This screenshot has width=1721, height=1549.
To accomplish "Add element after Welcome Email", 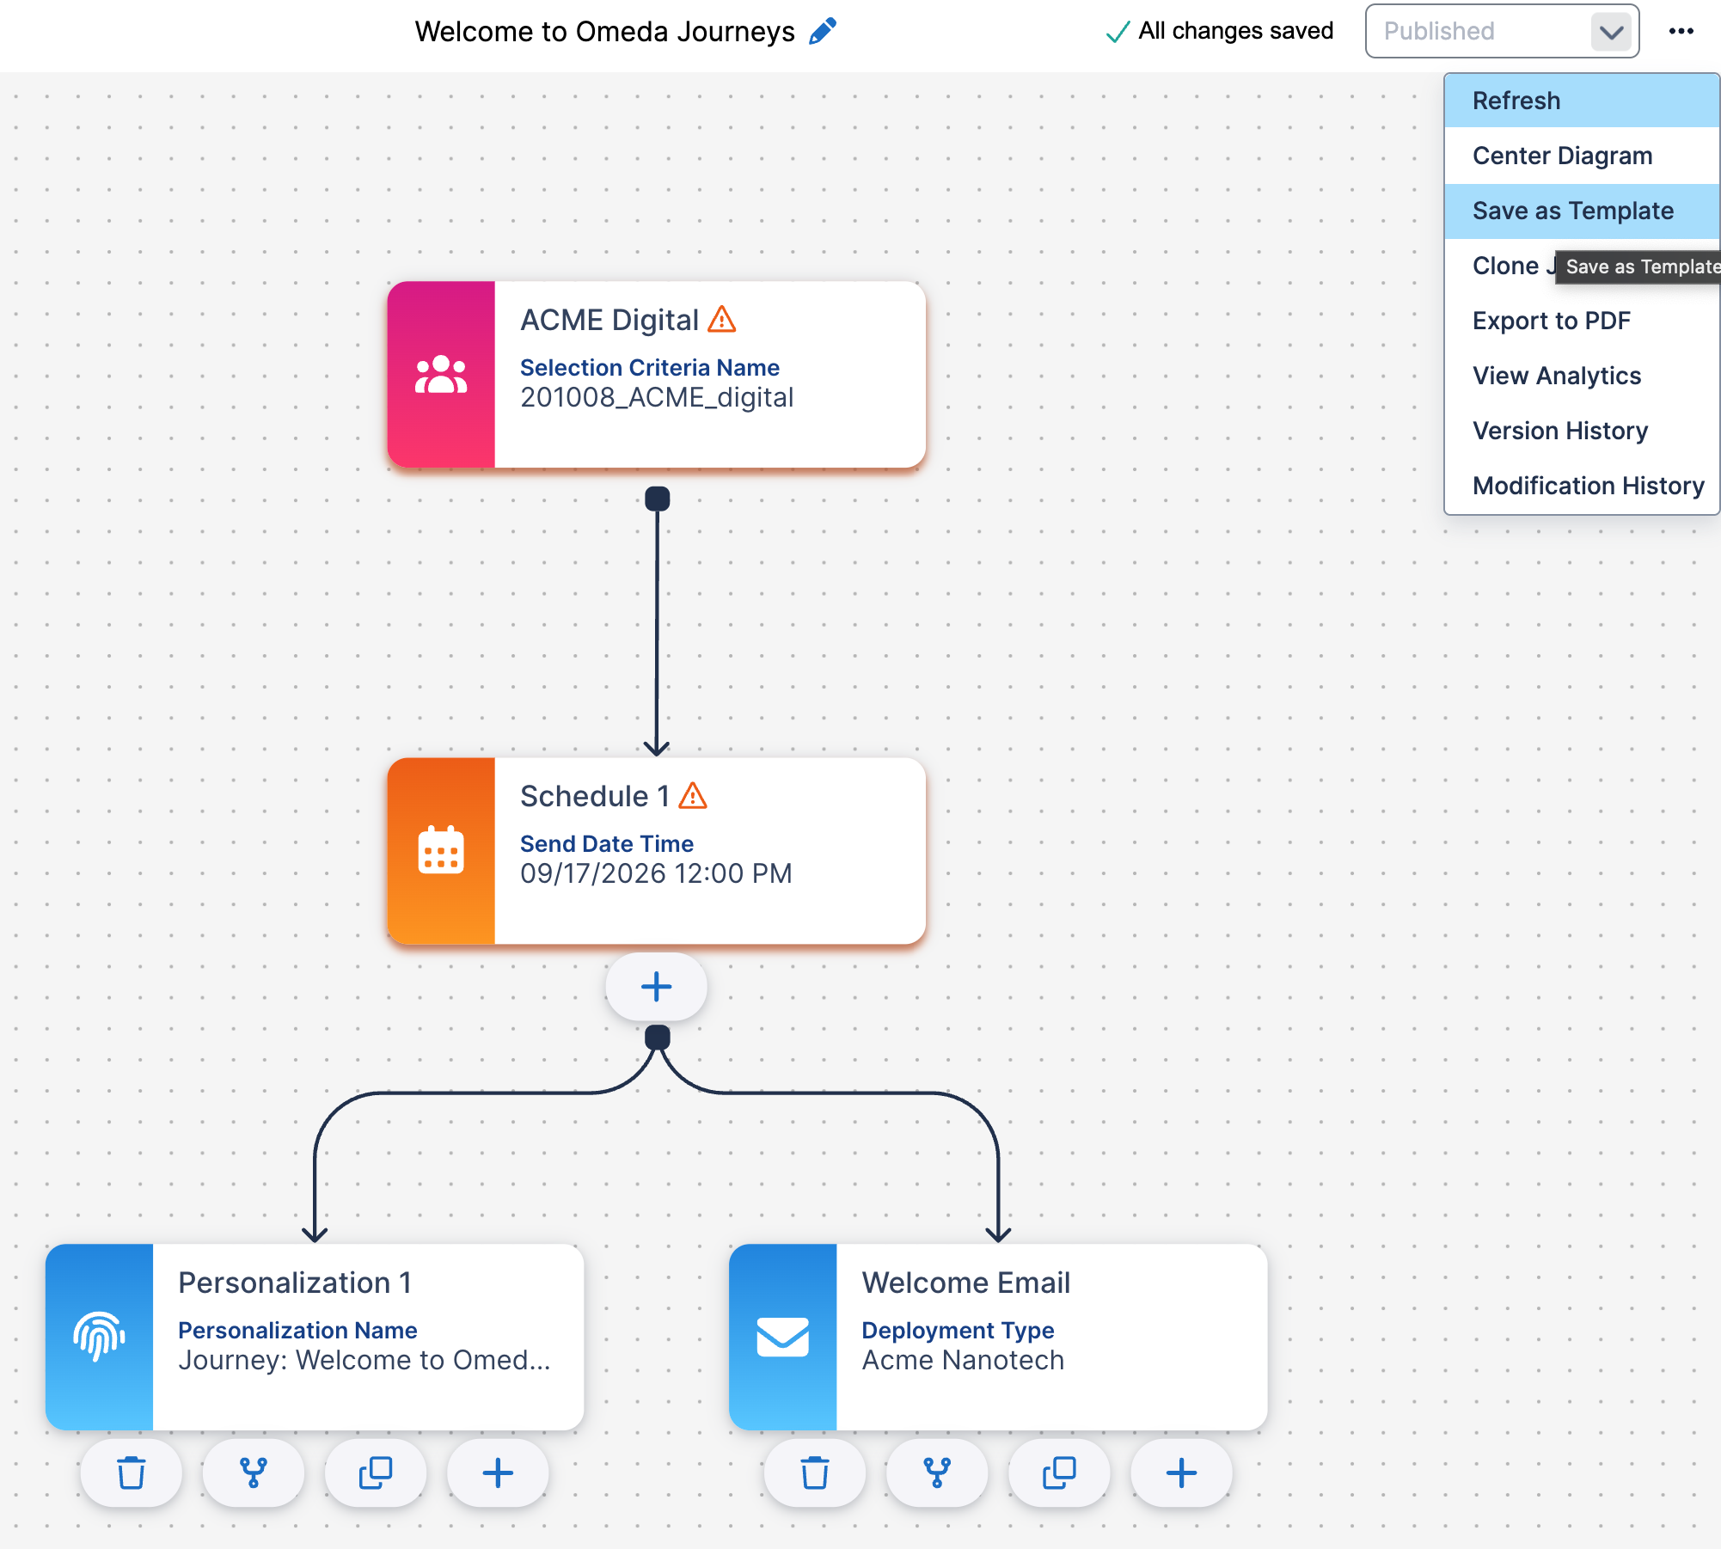I will click(1181, 1473).
